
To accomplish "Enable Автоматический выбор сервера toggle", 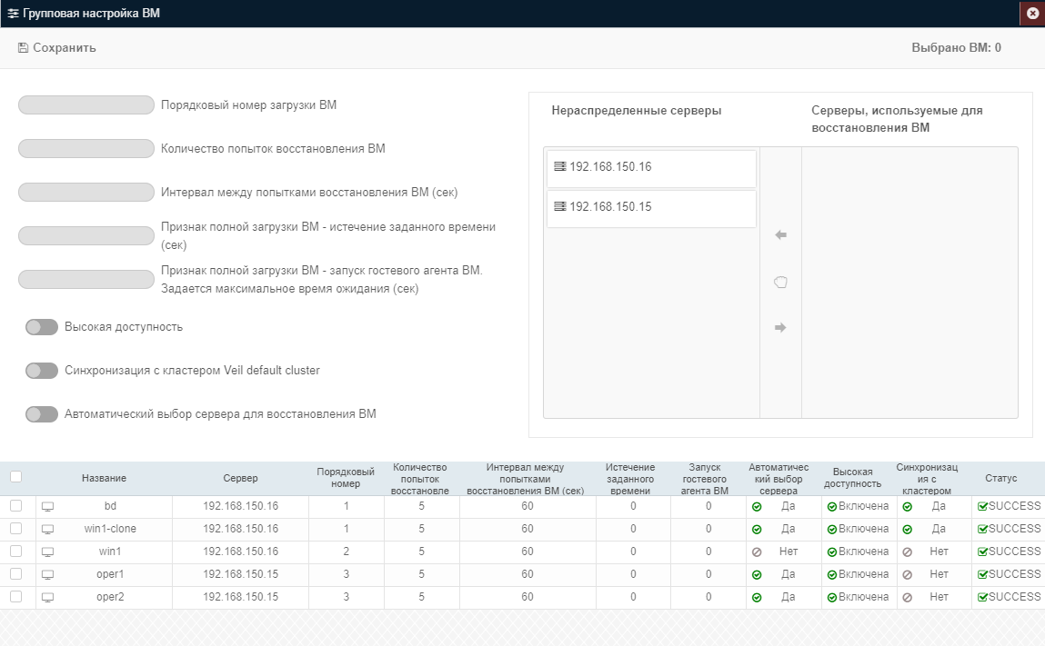I will pos(42,414).
